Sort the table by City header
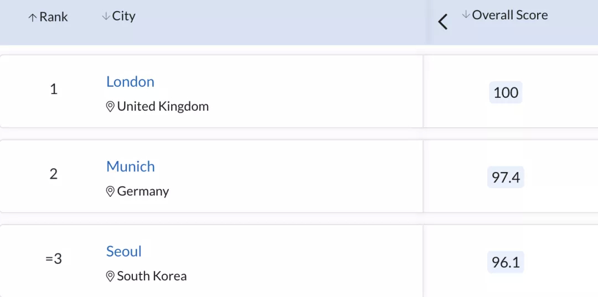Screen dimensions: 598x297 (x=119, y=16)
